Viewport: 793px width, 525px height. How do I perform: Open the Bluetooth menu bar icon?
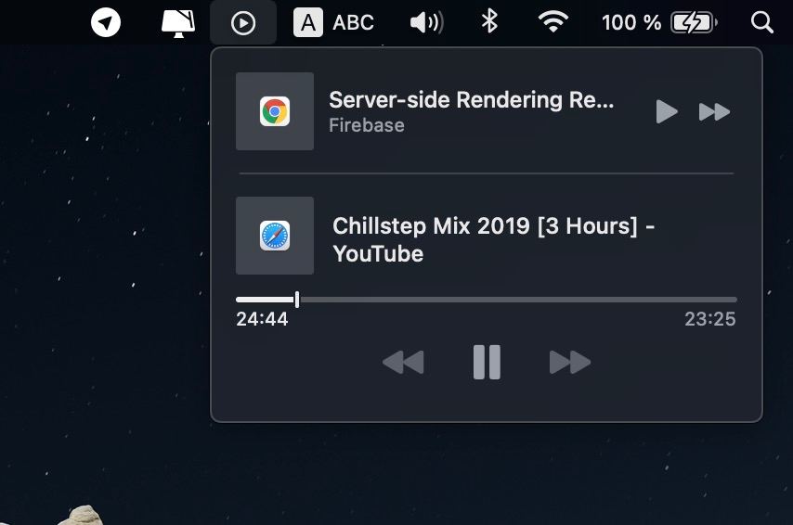tap(489, 22)
